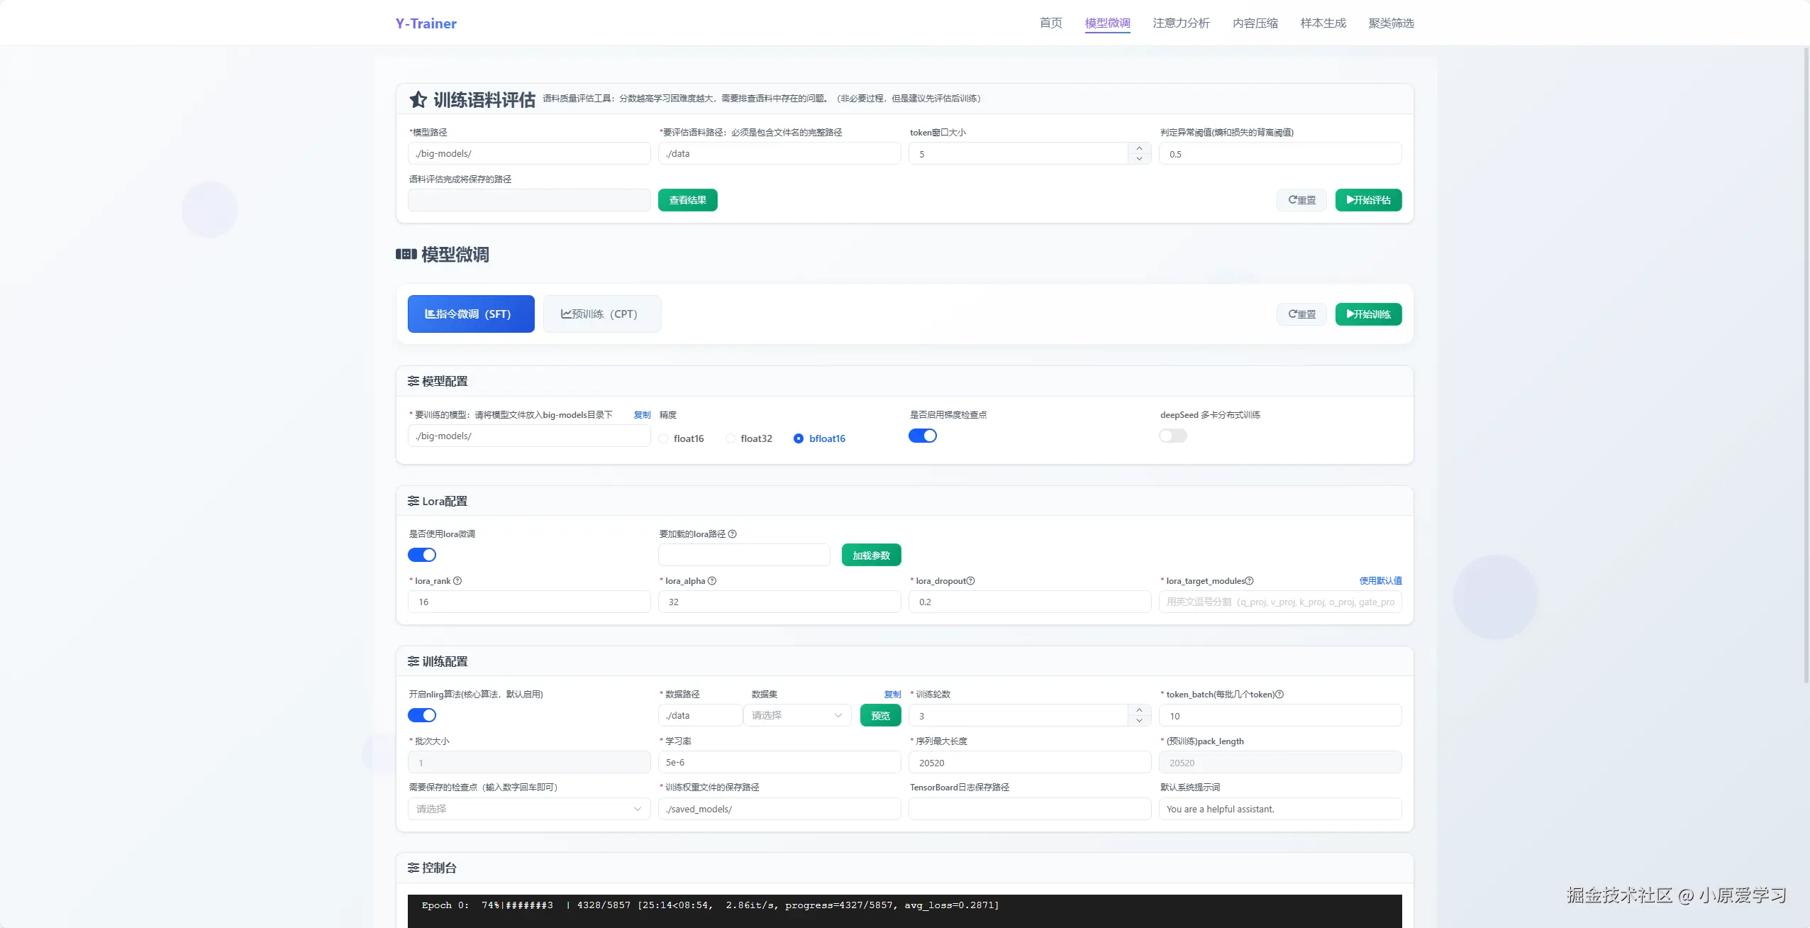Click the 学习率 input field
This screenshot has height=928, width=1810.
(779, 763)
